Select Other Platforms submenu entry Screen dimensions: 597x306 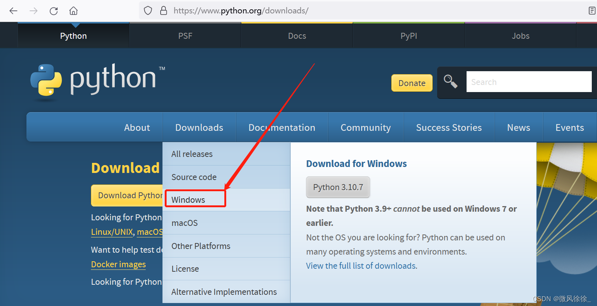227,246
